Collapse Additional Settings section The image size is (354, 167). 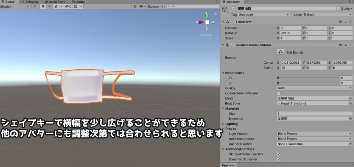click(223, 149)
